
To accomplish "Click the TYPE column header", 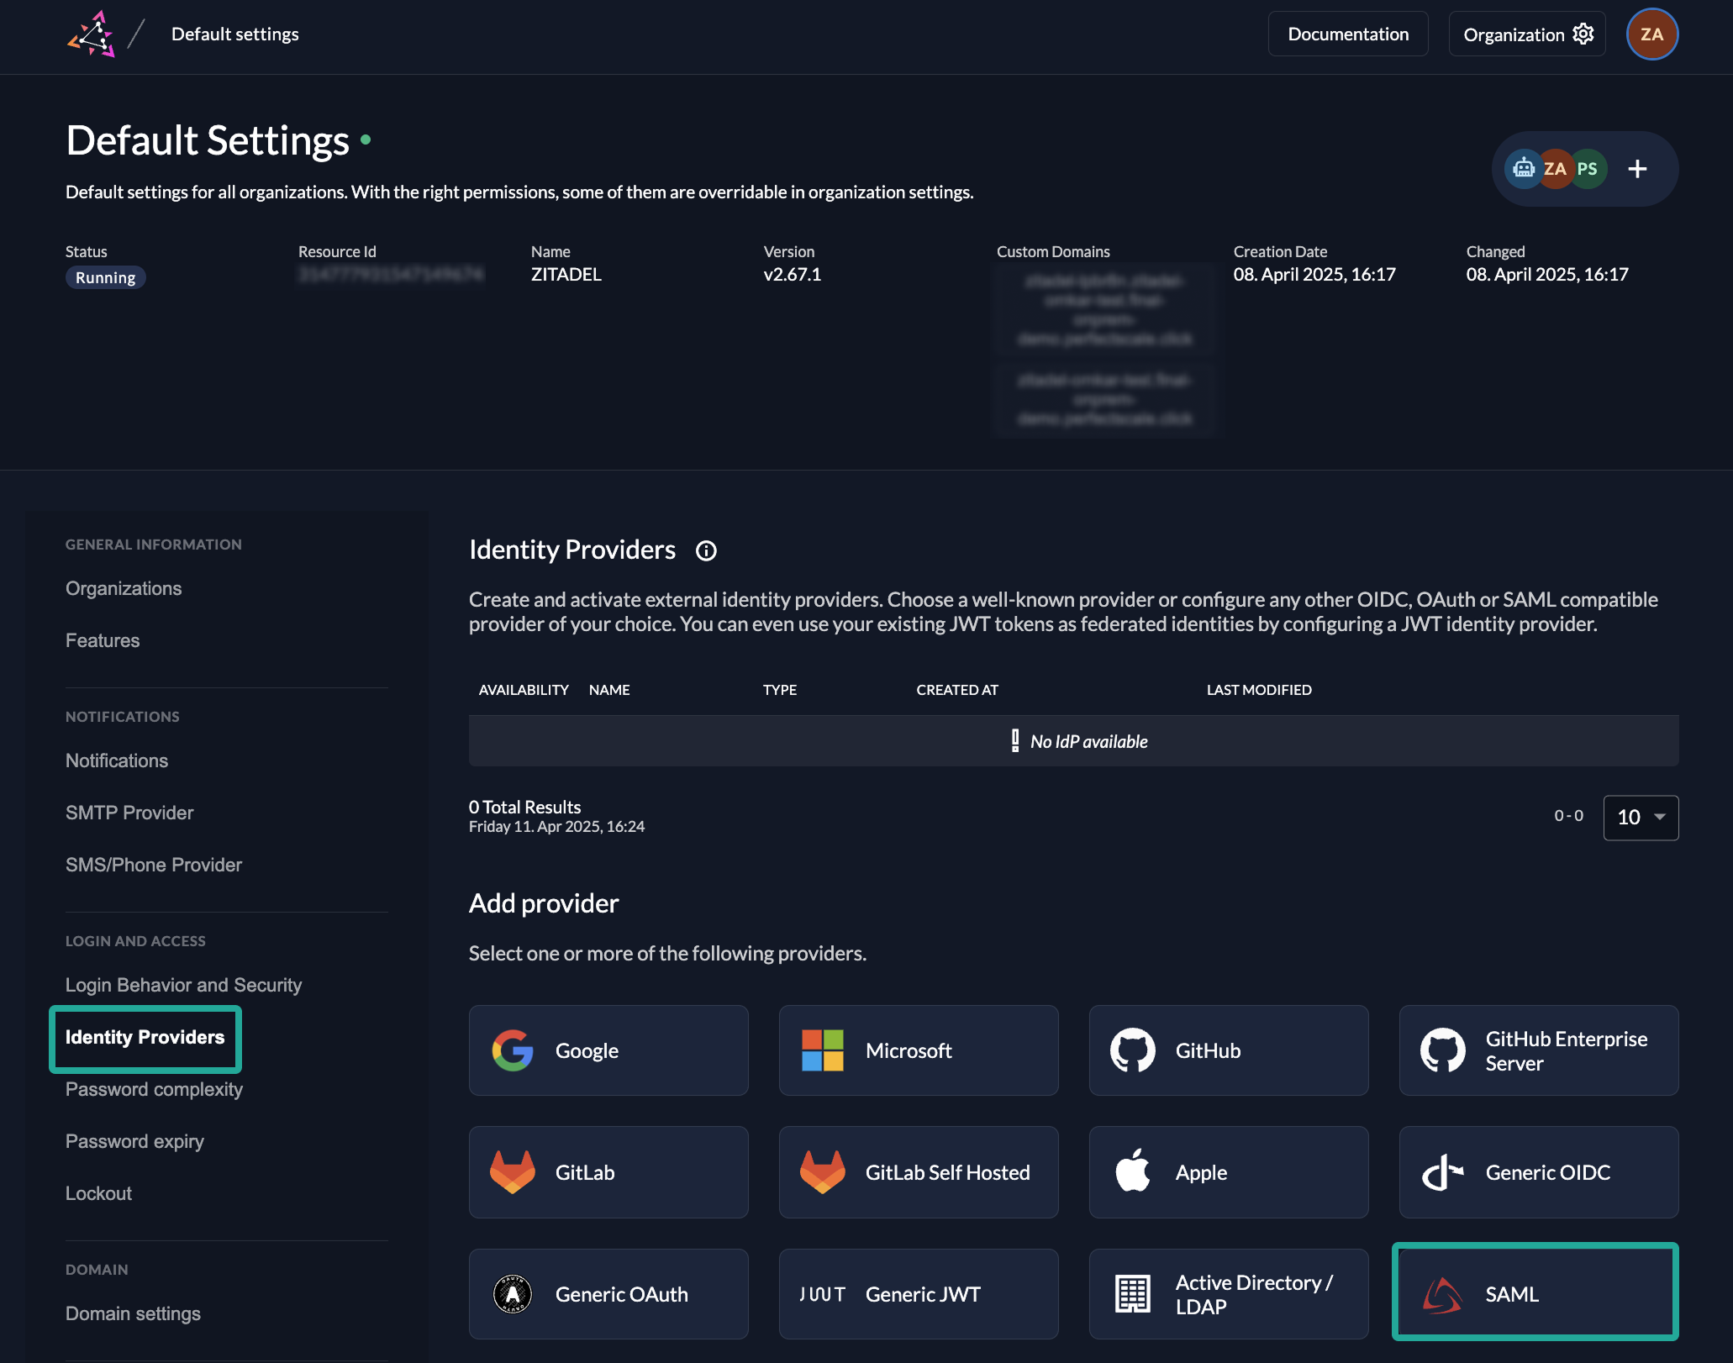I will click(780, 690).
